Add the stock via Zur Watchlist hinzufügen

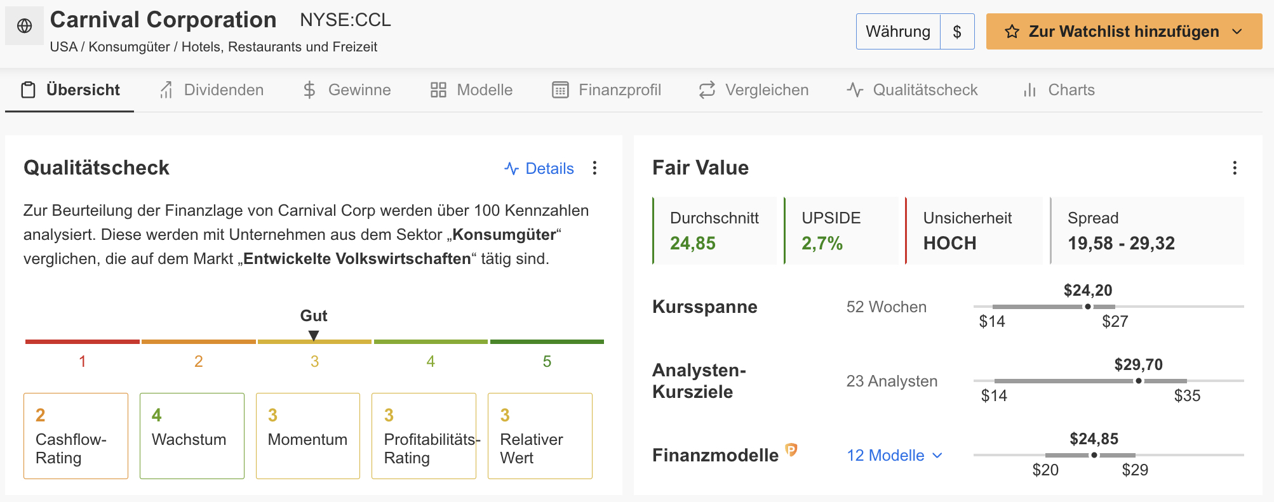click(x=1123, y=32)
